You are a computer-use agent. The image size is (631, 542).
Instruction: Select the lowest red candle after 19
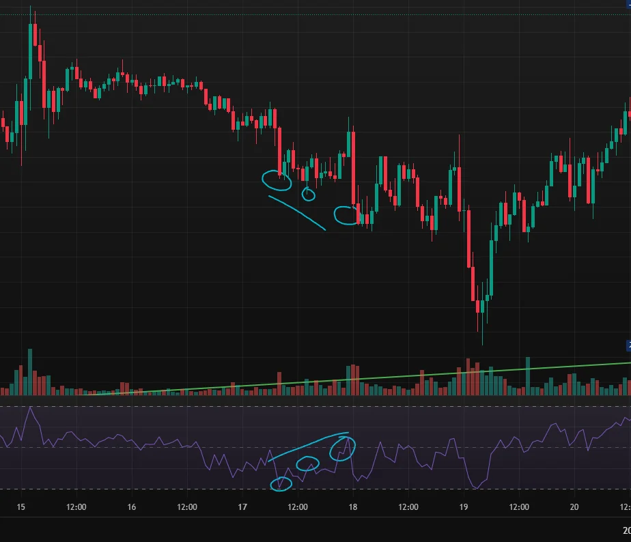[477, 306]
